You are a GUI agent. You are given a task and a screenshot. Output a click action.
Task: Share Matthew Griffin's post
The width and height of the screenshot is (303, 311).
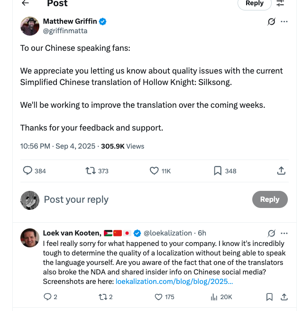tap(281, 170)
